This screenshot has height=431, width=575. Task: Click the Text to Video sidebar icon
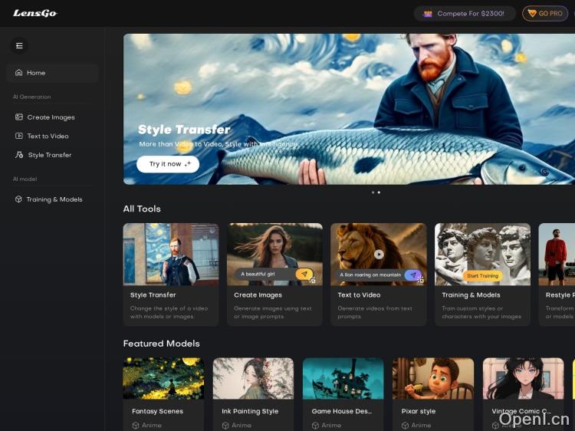[x=19, y=136]
